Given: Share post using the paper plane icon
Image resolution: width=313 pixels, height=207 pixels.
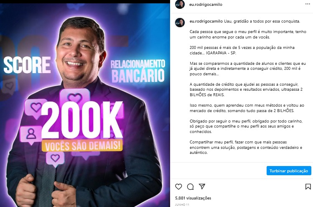Looking at the screenshot, I should coord(202,187).
